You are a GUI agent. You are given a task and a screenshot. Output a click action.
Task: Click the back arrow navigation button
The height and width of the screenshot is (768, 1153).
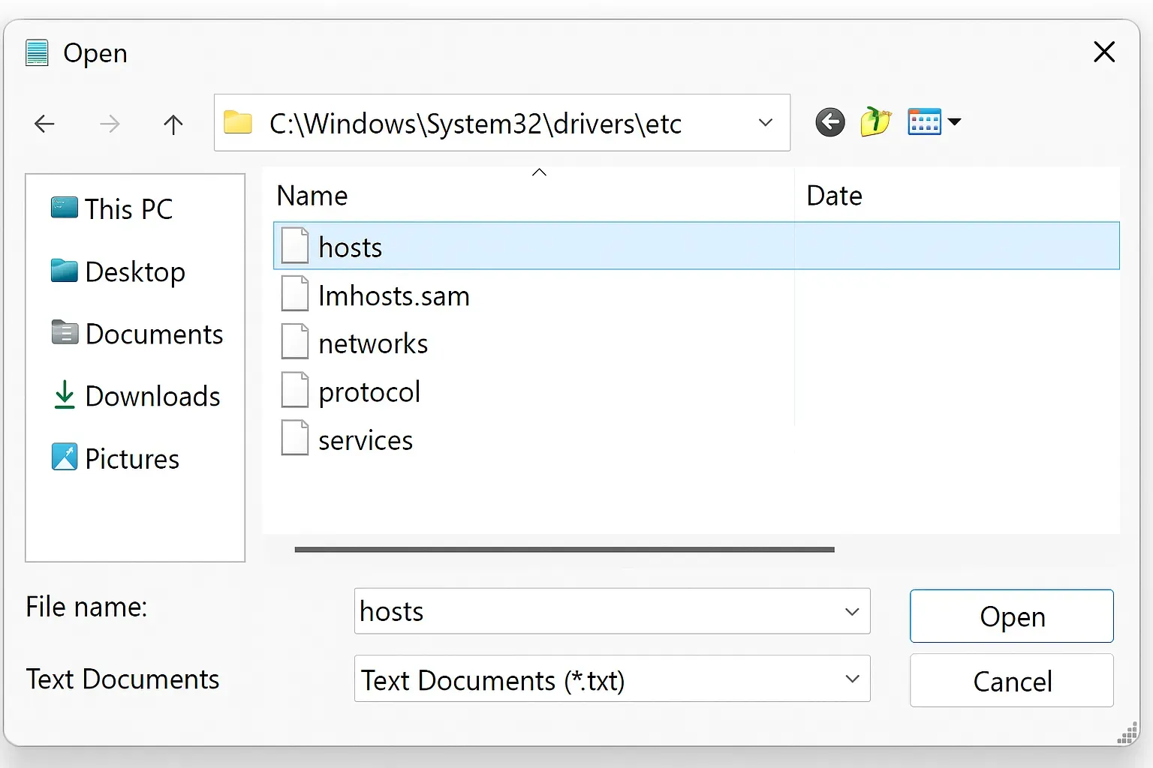[45, 124]
